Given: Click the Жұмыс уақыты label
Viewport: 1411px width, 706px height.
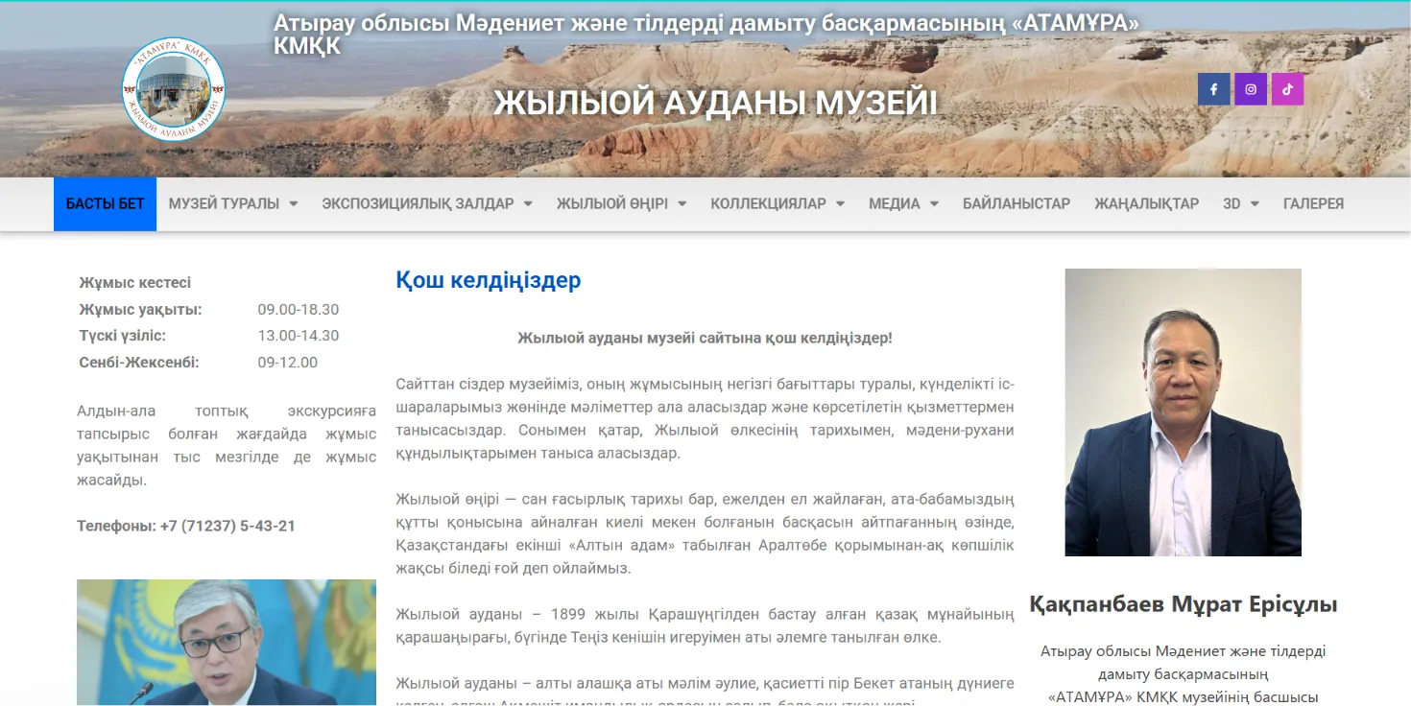Looking at the screenshot, I should [140, 309].
